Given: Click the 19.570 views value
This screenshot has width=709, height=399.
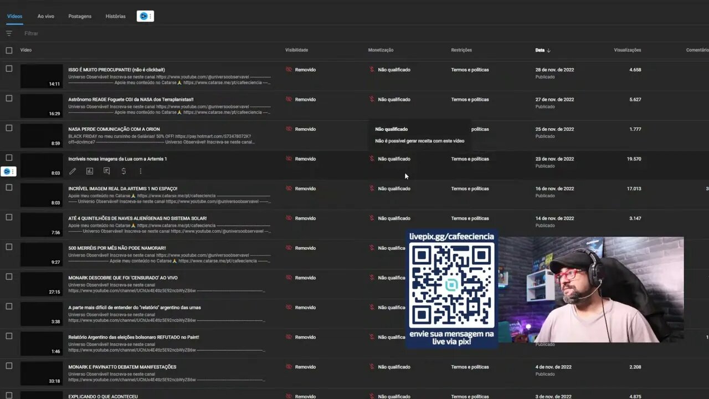Looking at the screenshot, I should 634,159.
